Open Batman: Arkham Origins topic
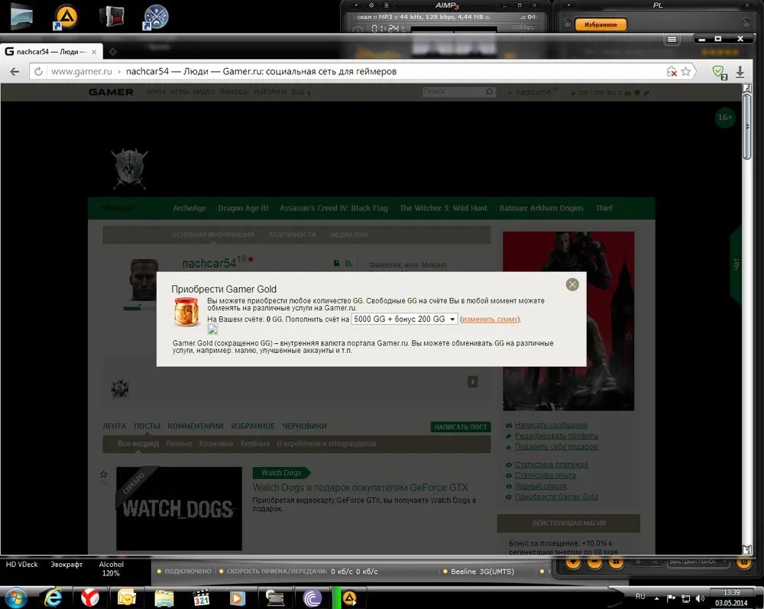 [541, 208]
